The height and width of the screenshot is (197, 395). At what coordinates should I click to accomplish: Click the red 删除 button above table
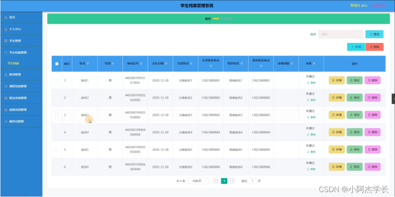click(374, 47)
